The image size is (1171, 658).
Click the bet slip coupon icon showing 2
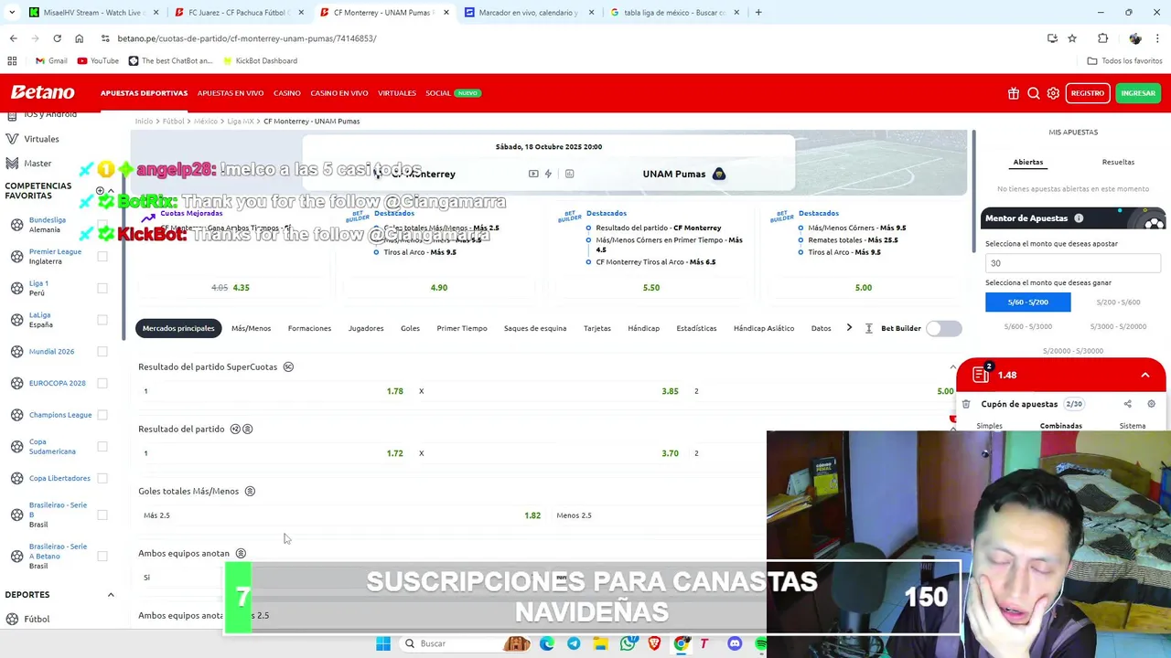click(x=982, y=374)
